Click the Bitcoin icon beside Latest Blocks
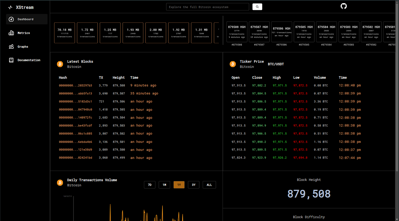This screenshot has width=399, height=221. coord(60,64)
